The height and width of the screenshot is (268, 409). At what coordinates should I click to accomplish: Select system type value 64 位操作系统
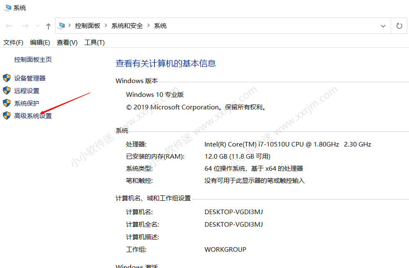click(254, 169)
